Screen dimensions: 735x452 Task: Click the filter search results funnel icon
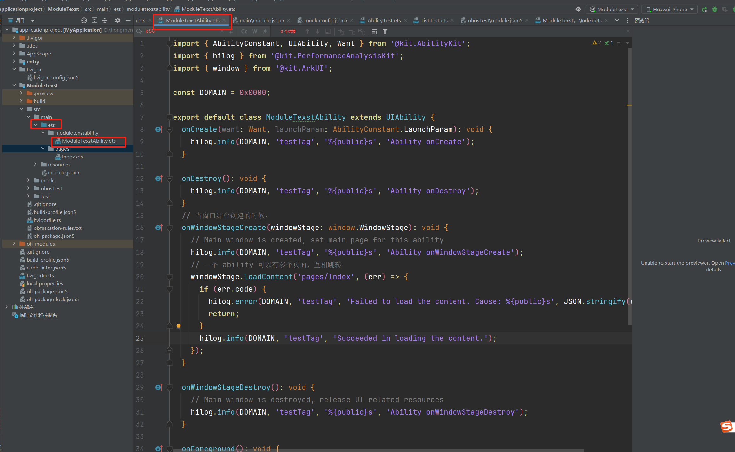tap(385, 31)
